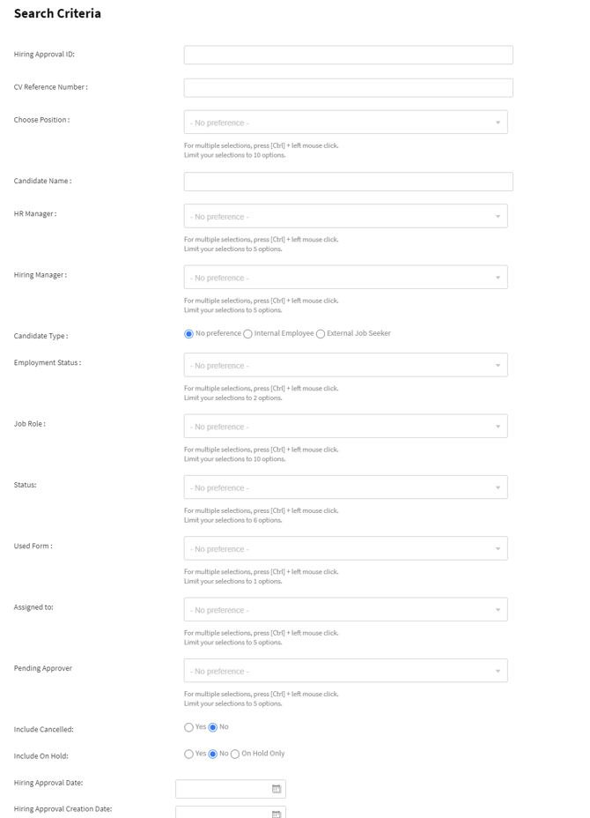
Task: Click the Hiring Approval ID text field
Action: 348,55
